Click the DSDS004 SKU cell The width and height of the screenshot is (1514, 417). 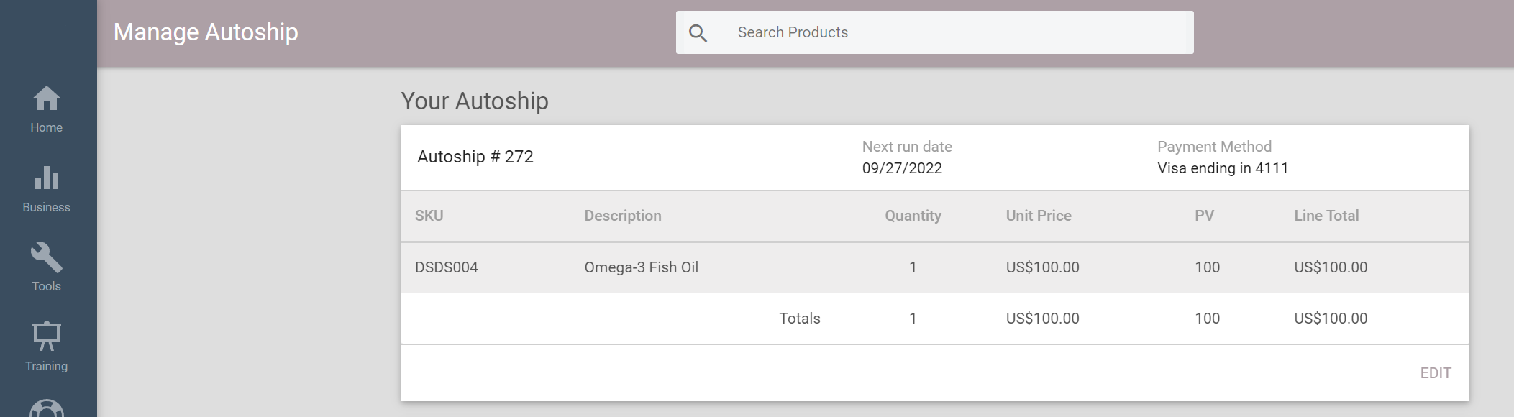446,267
